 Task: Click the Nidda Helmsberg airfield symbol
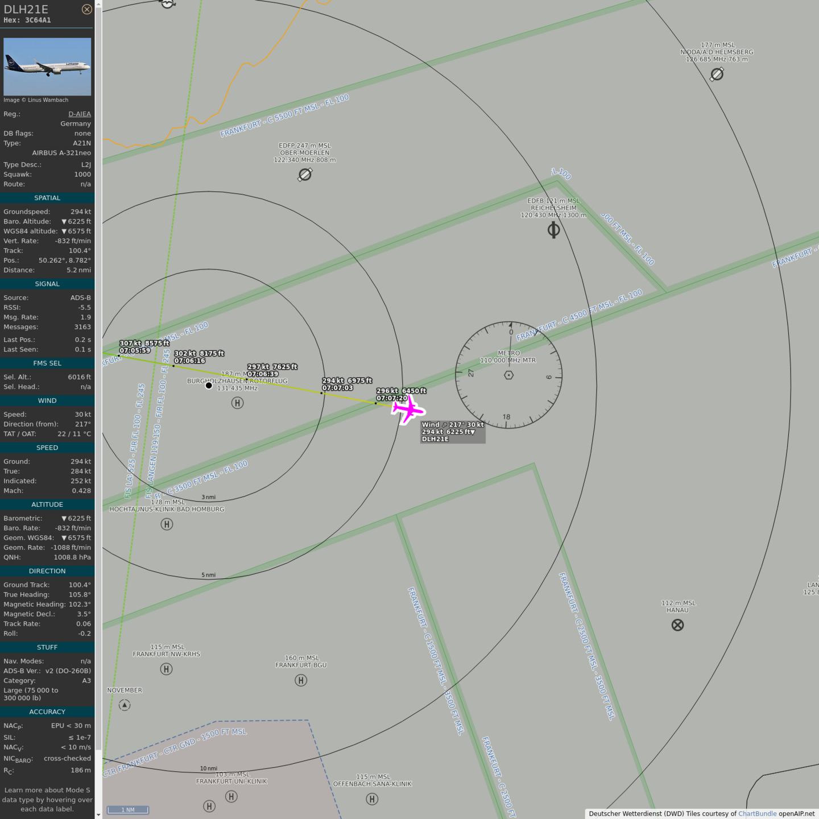tap(717, 74)
